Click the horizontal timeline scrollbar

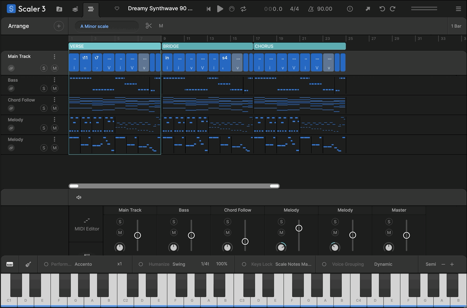point(174,186)
